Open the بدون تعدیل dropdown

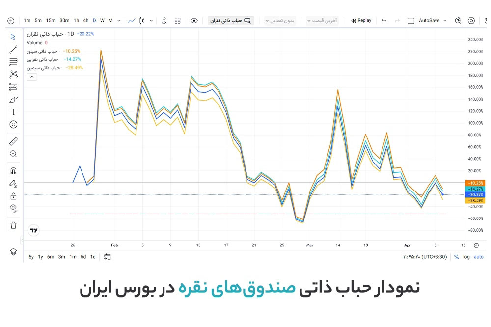(x=280, y=21)
